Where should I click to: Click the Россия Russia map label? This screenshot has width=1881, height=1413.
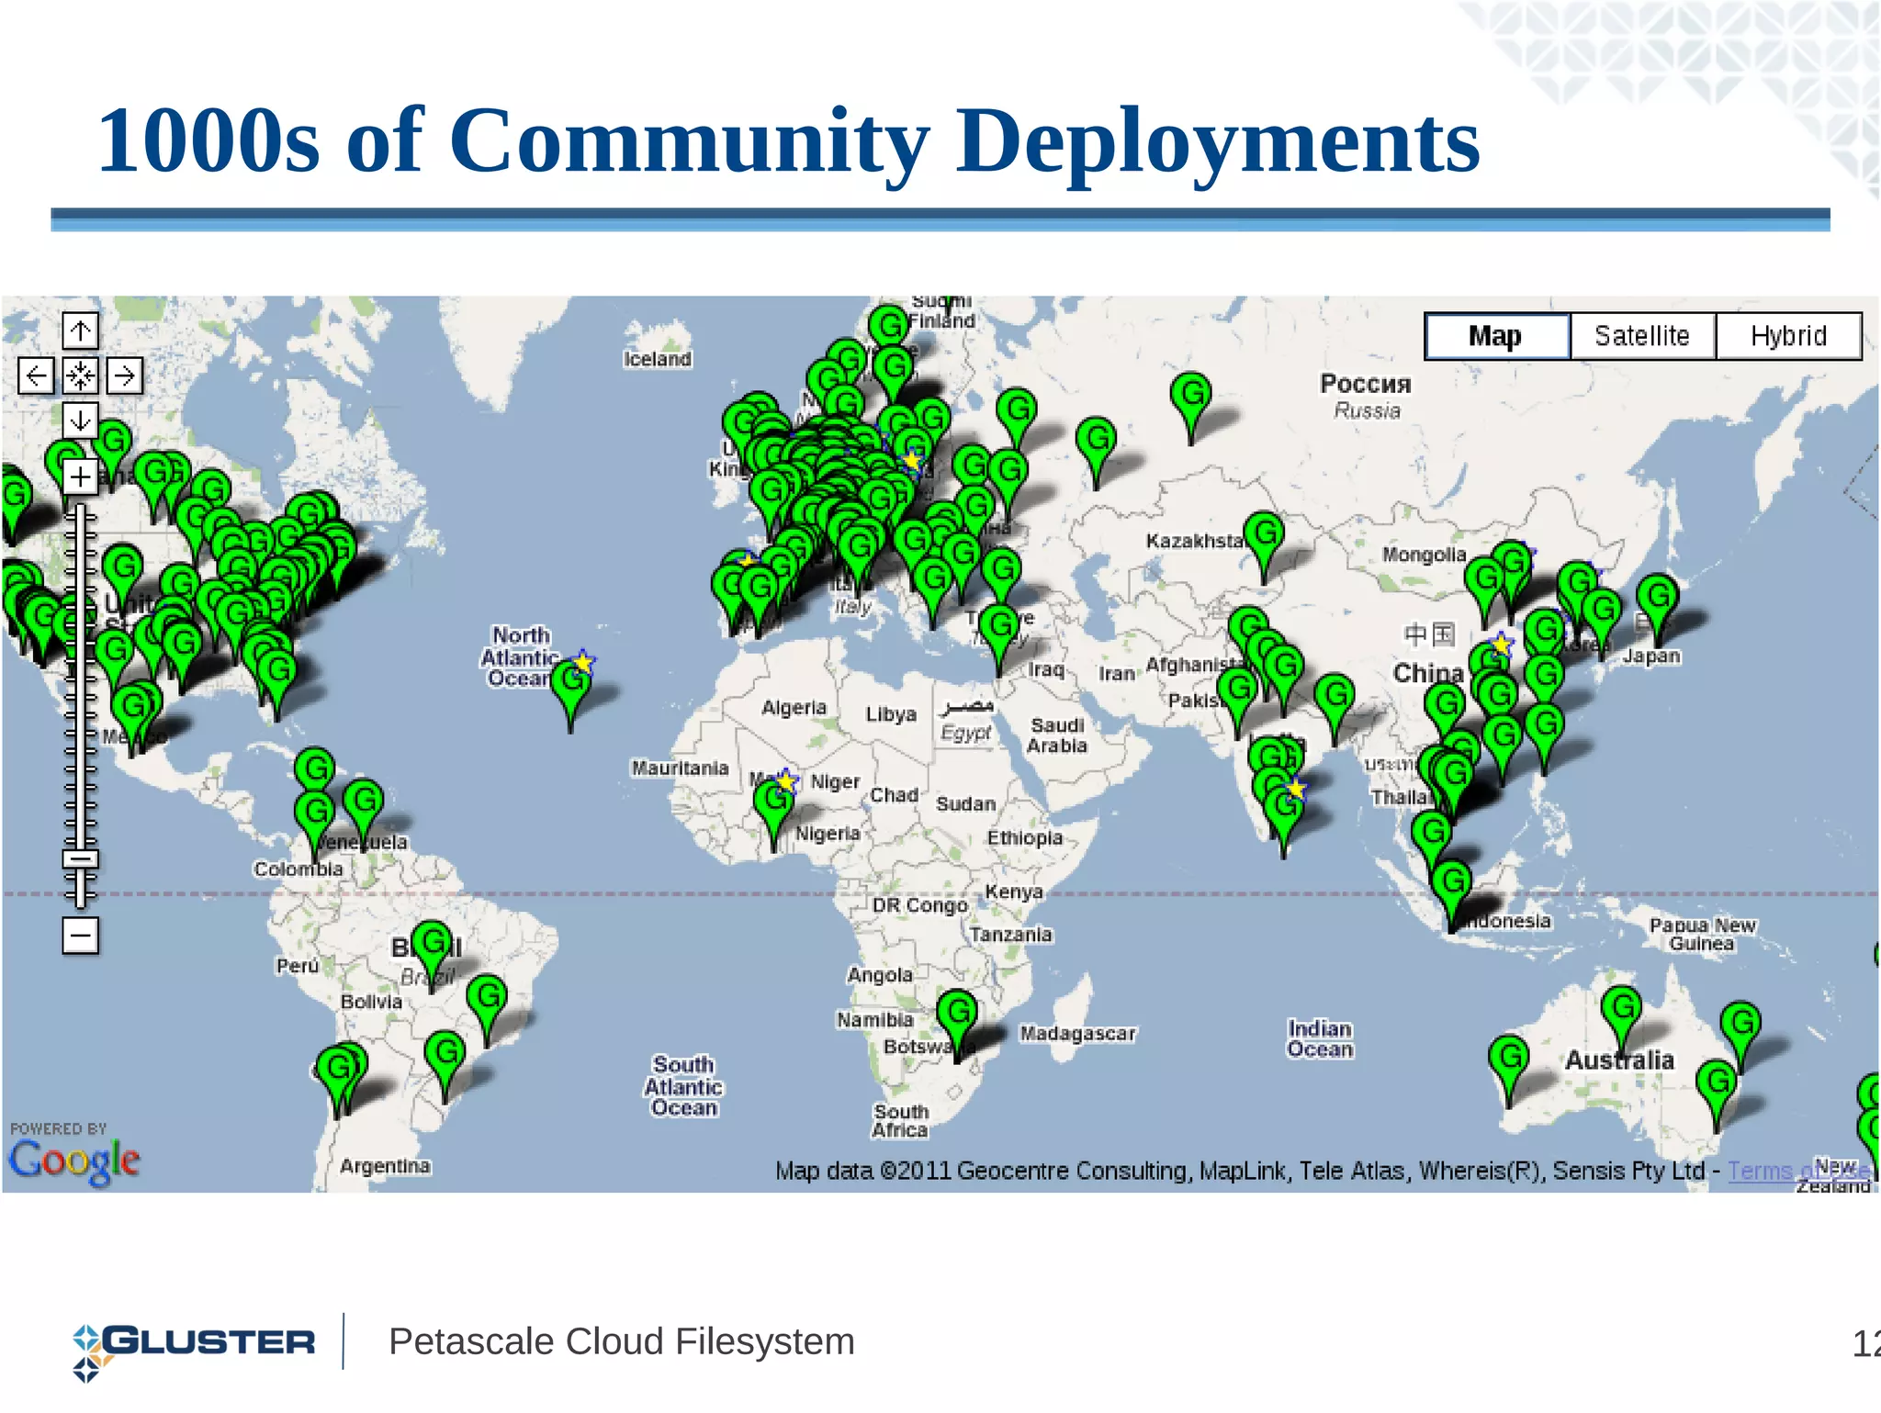(x=1366, y=396)
